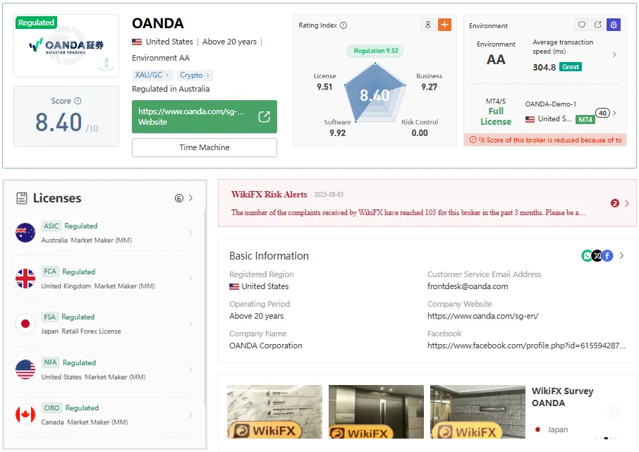
Task: Click the share icon in Environment panel
Action: pos(598,25)
